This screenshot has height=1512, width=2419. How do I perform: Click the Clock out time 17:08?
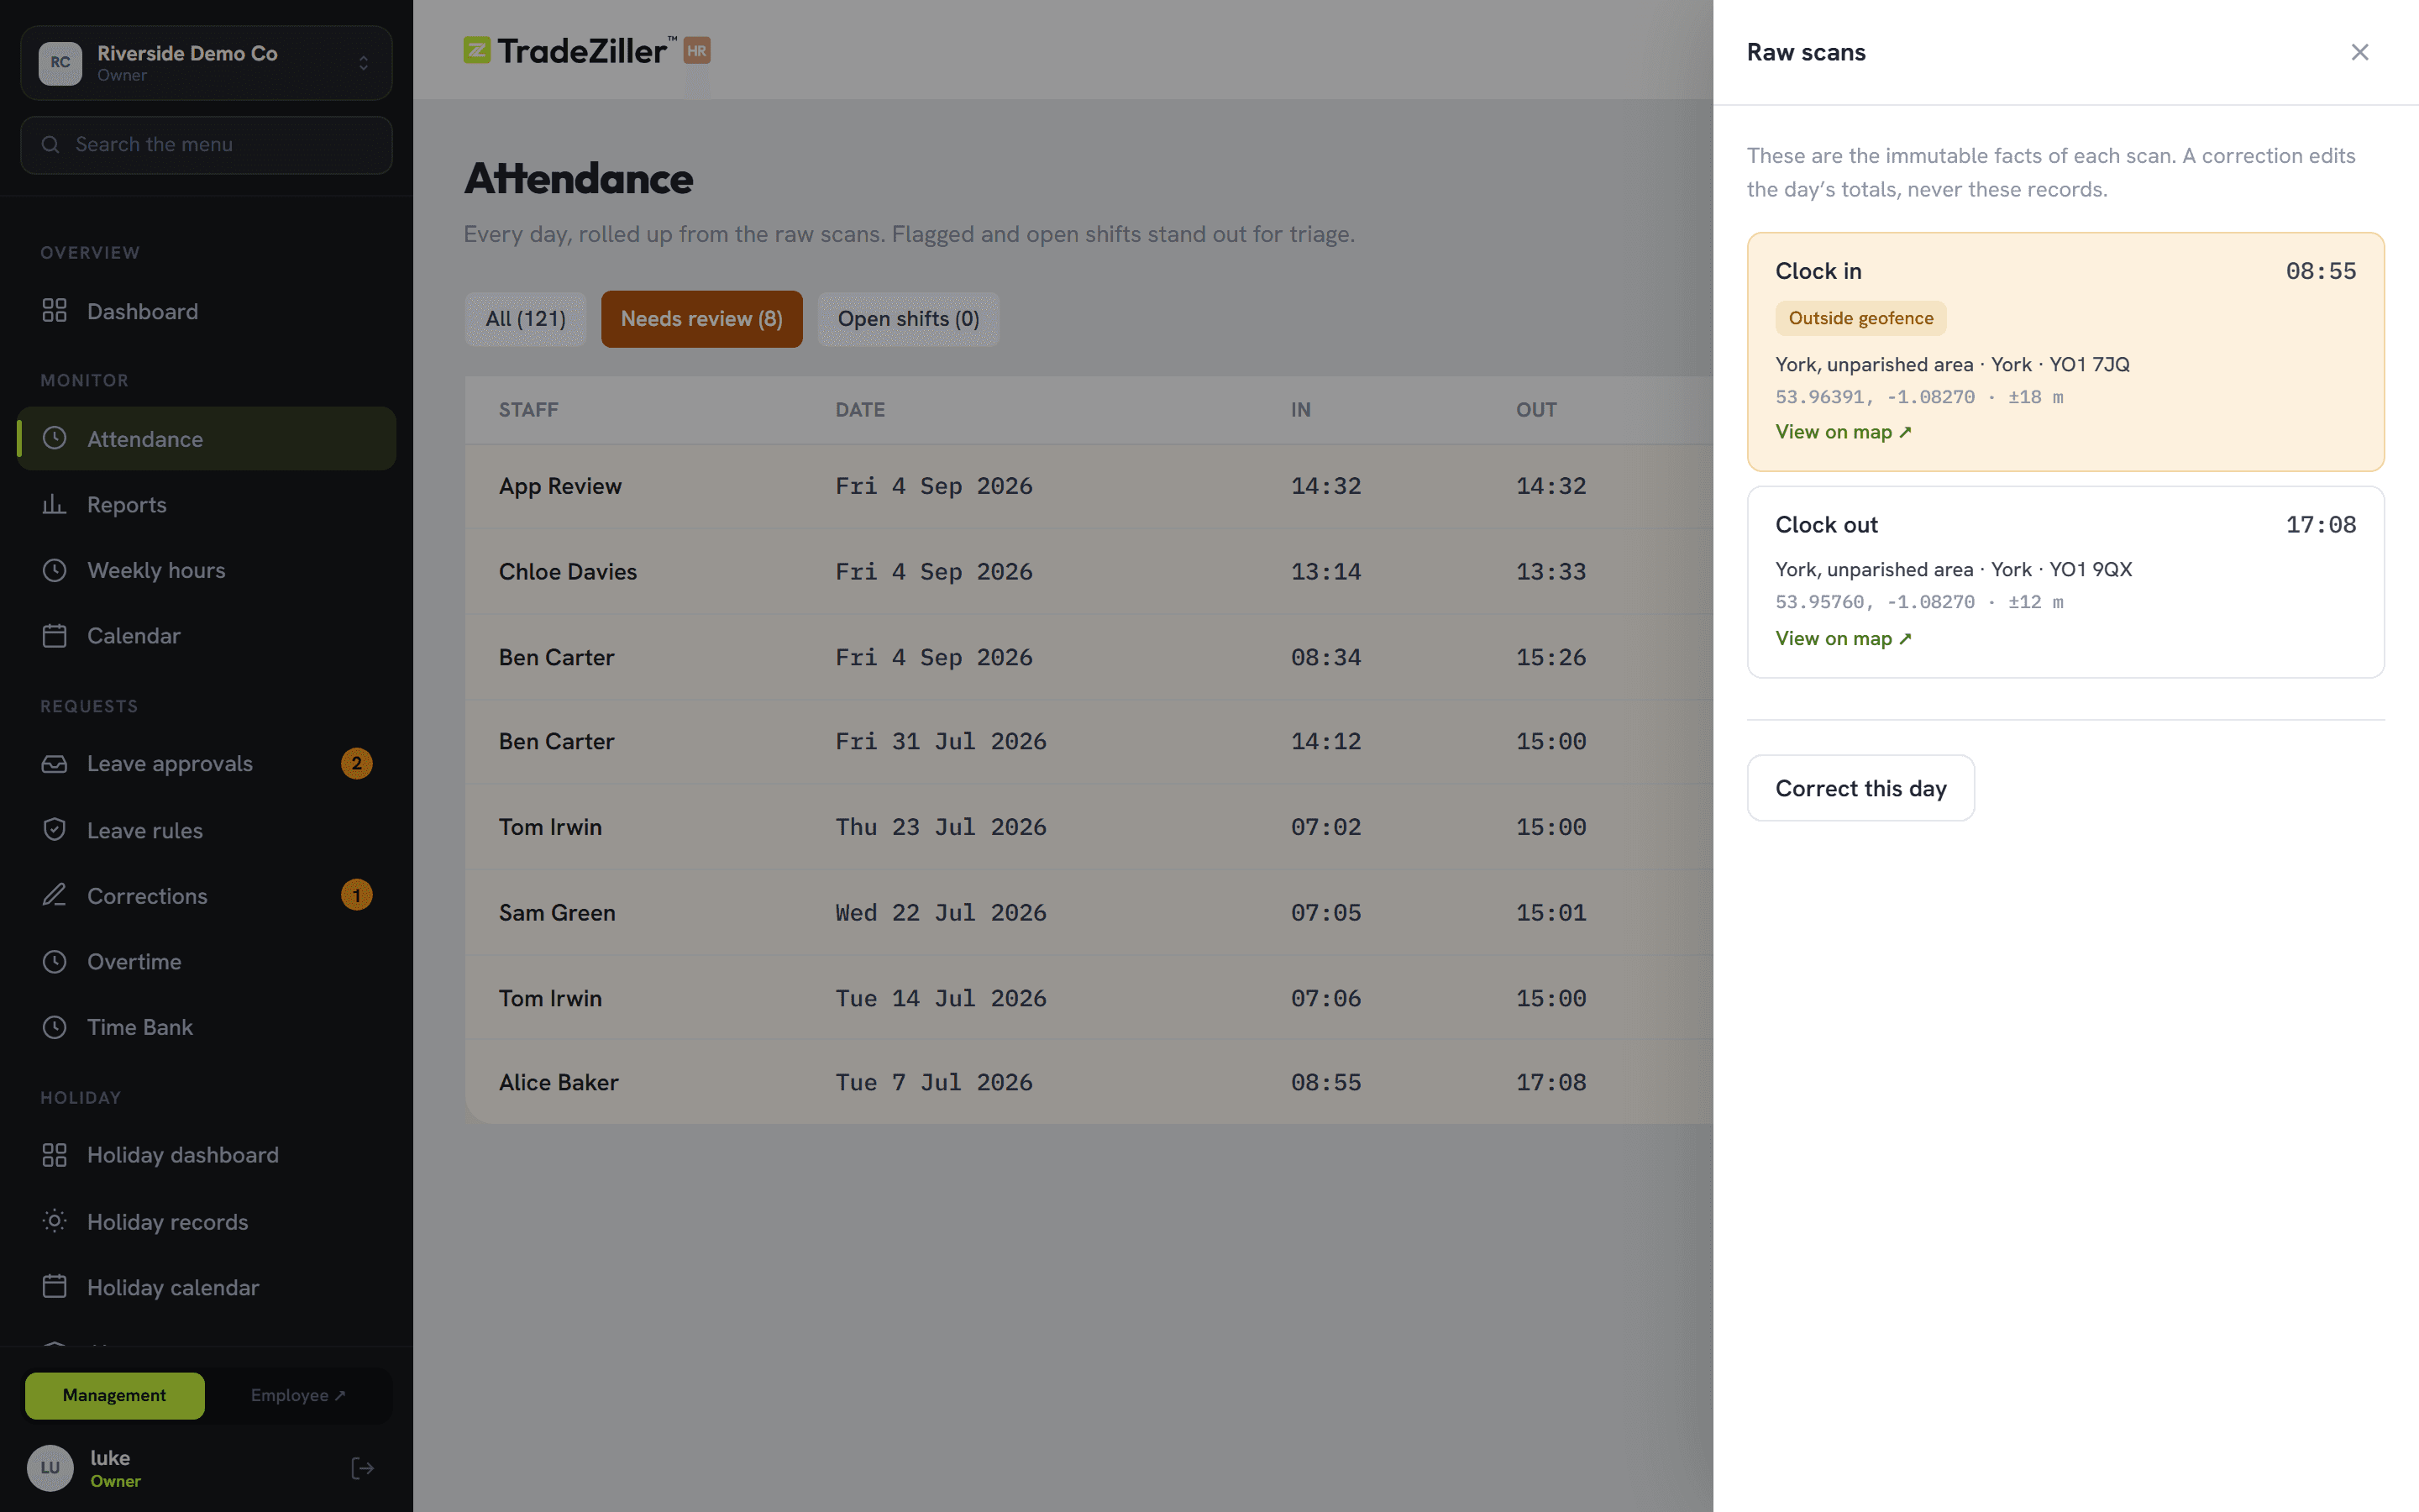click(x=2320, y=525)
